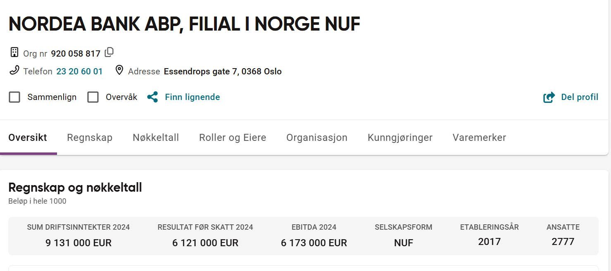Click the Del profil export icon
Screen dimensions: 611x271
pyautogui.click(x=549, y=97)
